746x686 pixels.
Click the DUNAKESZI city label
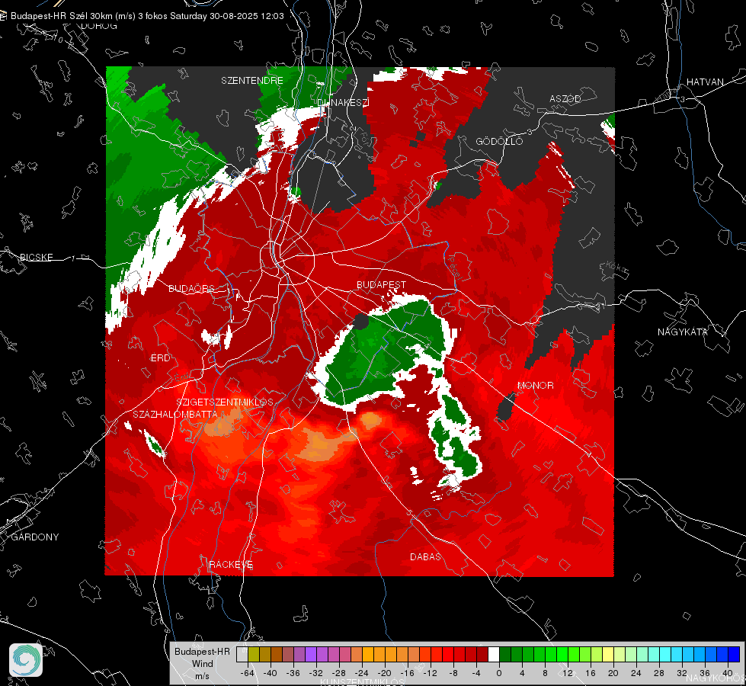[x=343, y=102]
